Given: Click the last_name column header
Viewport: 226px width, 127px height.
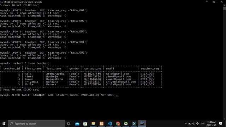Looking at the screenshot, I should coord(54,68).
